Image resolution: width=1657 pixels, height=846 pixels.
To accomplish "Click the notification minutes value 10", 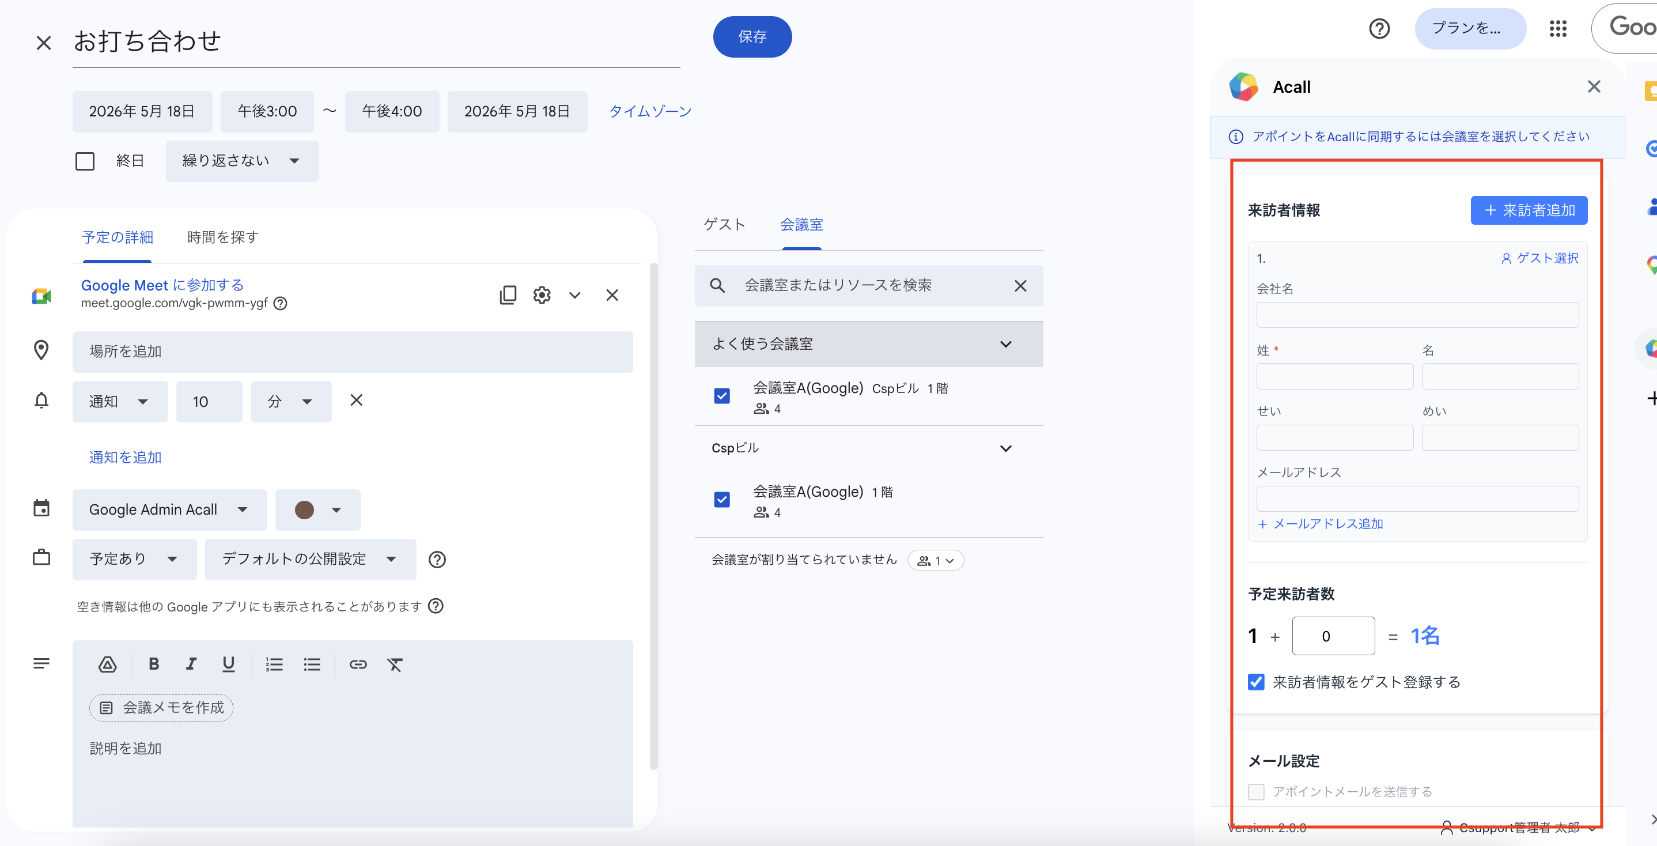I will pos(209,402).
